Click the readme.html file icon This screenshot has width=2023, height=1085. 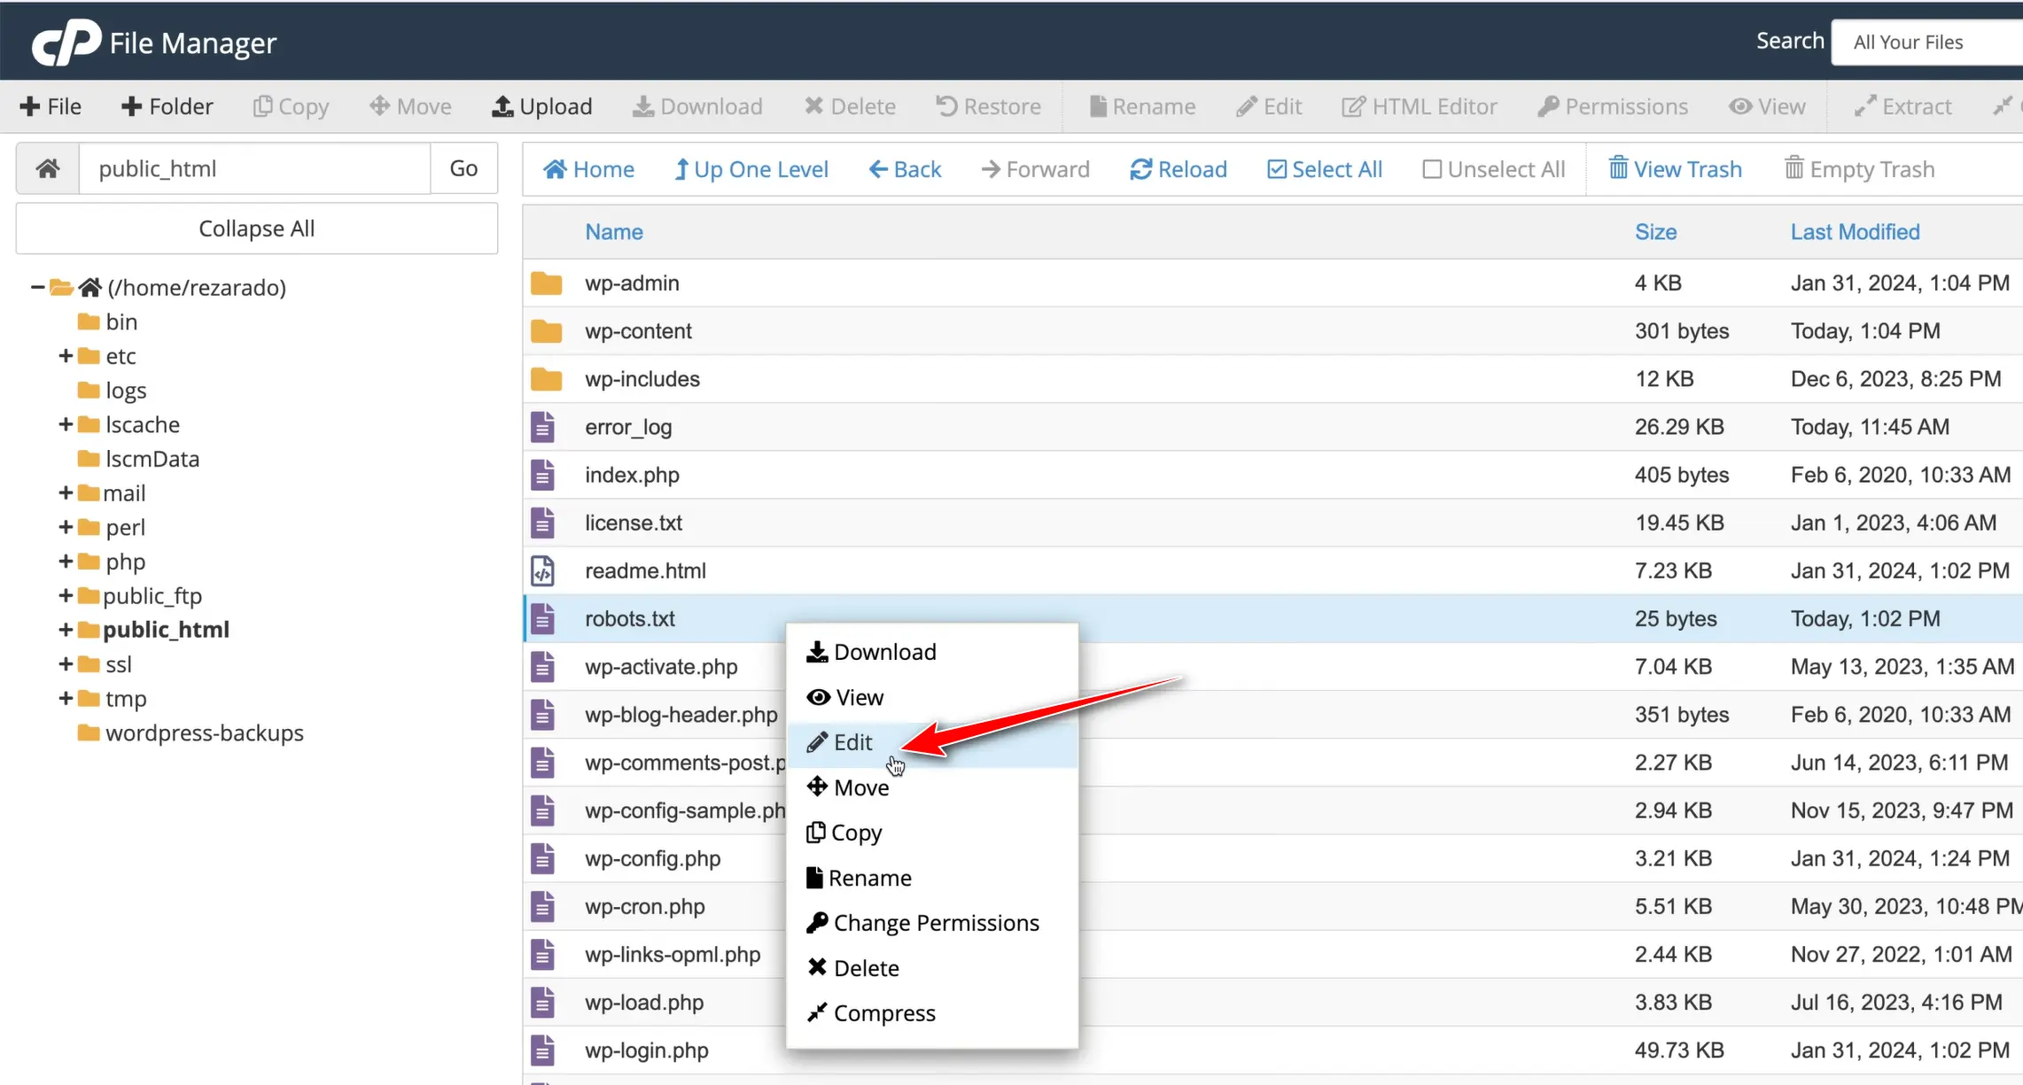pos(543,571)
